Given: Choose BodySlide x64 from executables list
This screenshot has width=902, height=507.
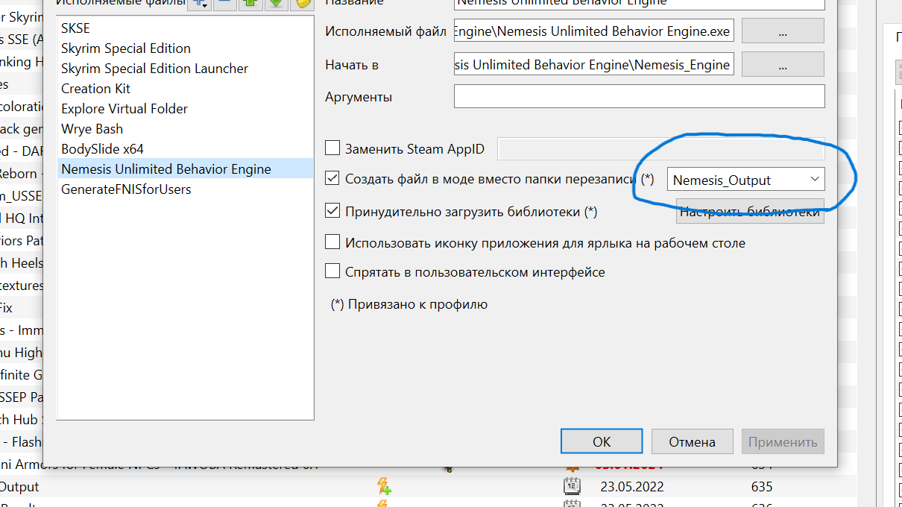Looking at the screenshot, I should coord(102,149).
